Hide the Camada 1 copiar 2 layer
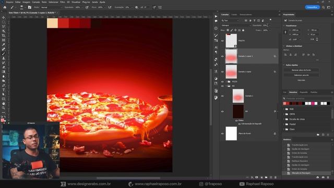This screenshot has height=188, width=334. pyautogui.click(x=222, y=56)
